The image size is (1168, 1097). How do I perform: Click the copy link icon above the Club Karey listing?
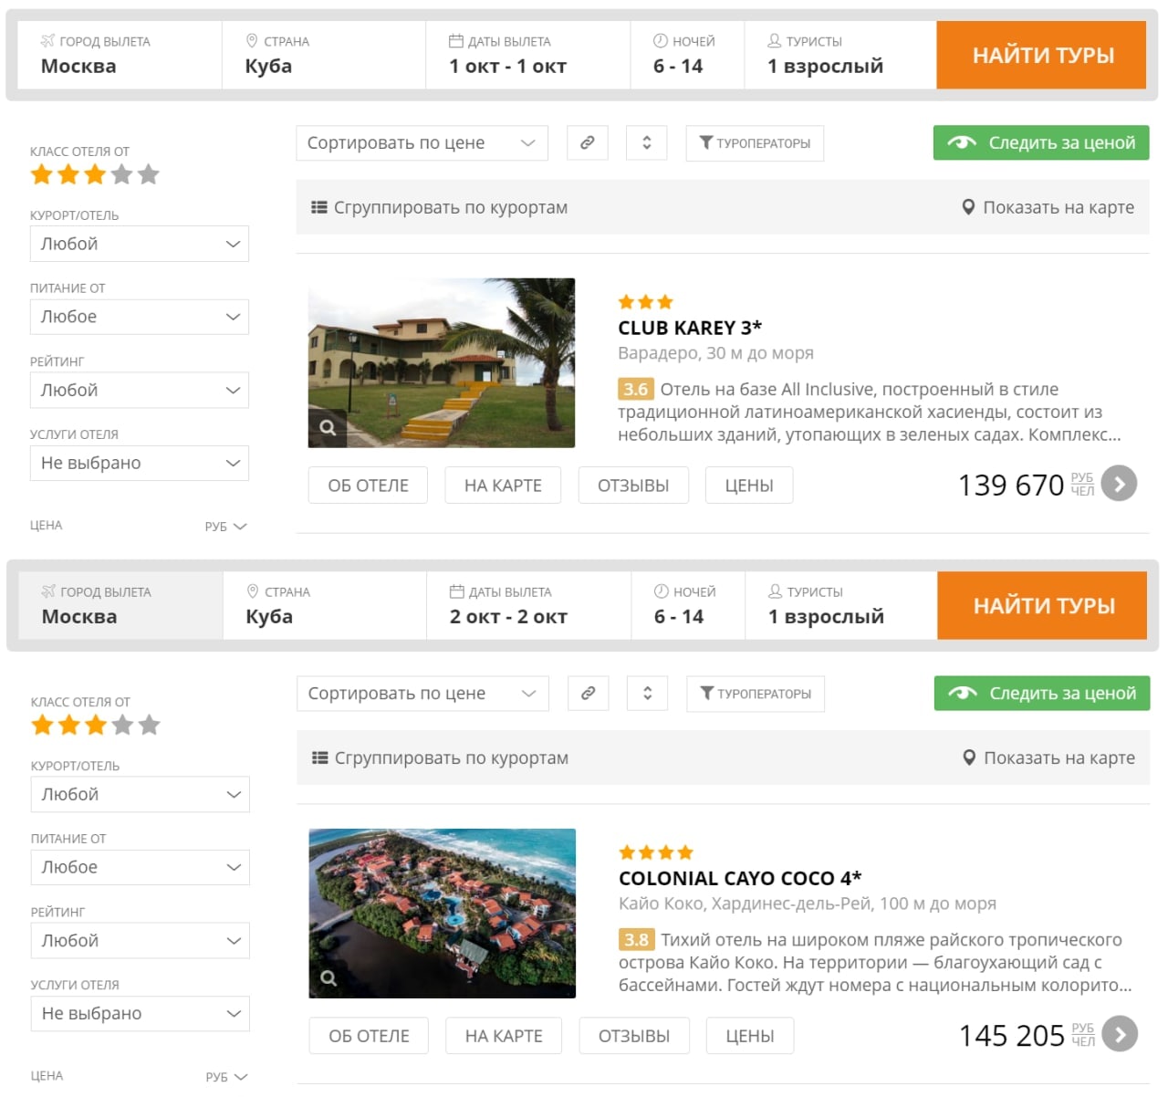pos(588,143)
